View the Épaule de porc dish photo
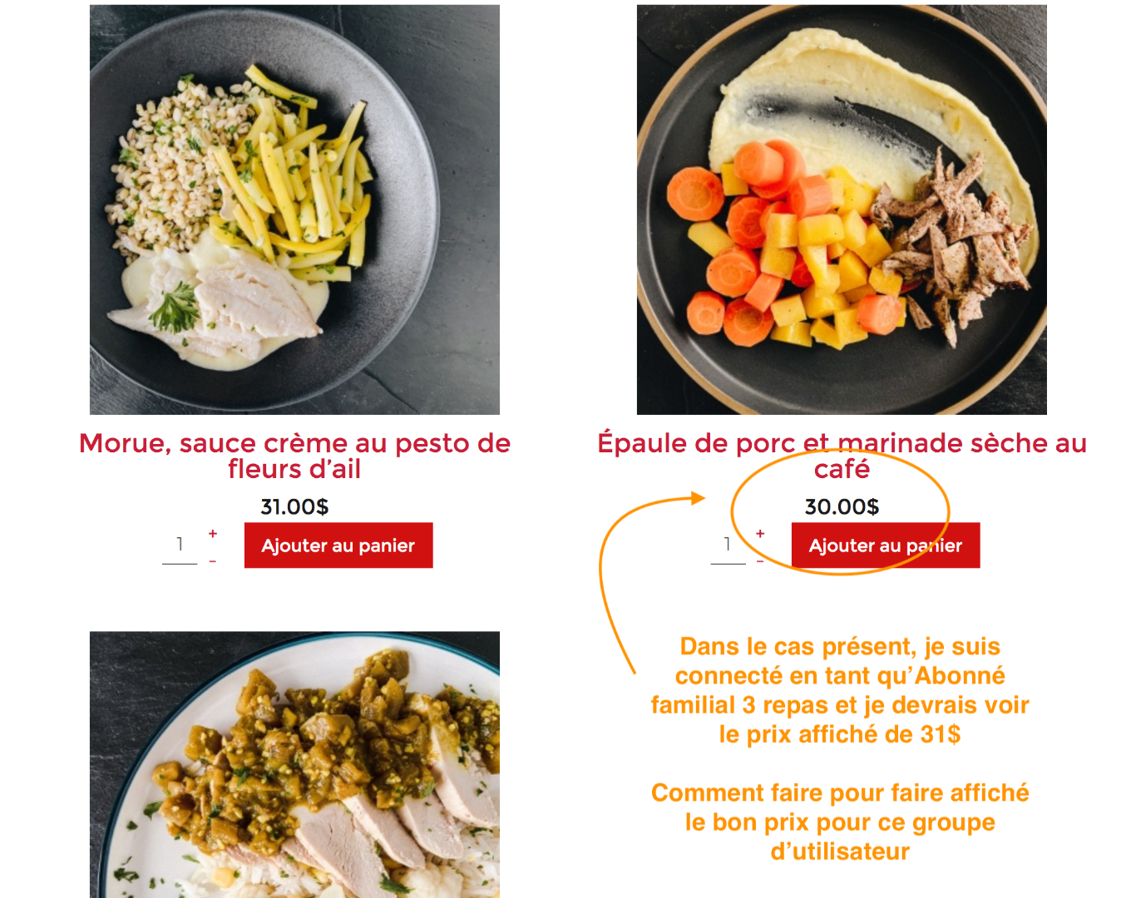Image resolution: width=1131 pixels, height=898 pixels. [x=842, y=210]
